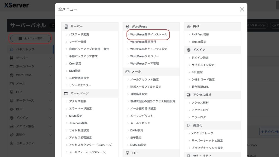Click the サーバー section icon in the full menu
279x157 pixels.
[66, 26]
